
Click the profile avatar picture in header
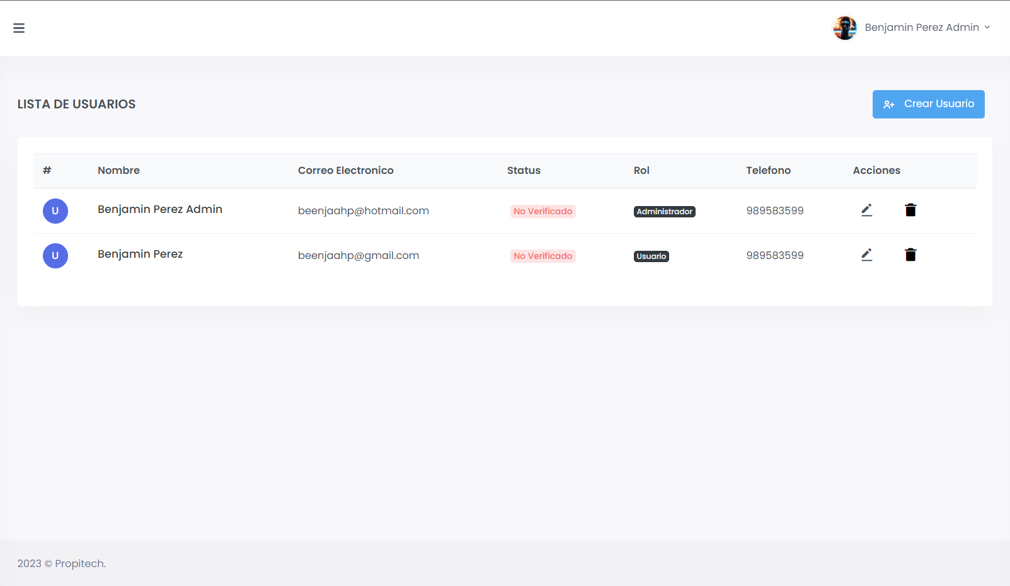pos(845,28)
